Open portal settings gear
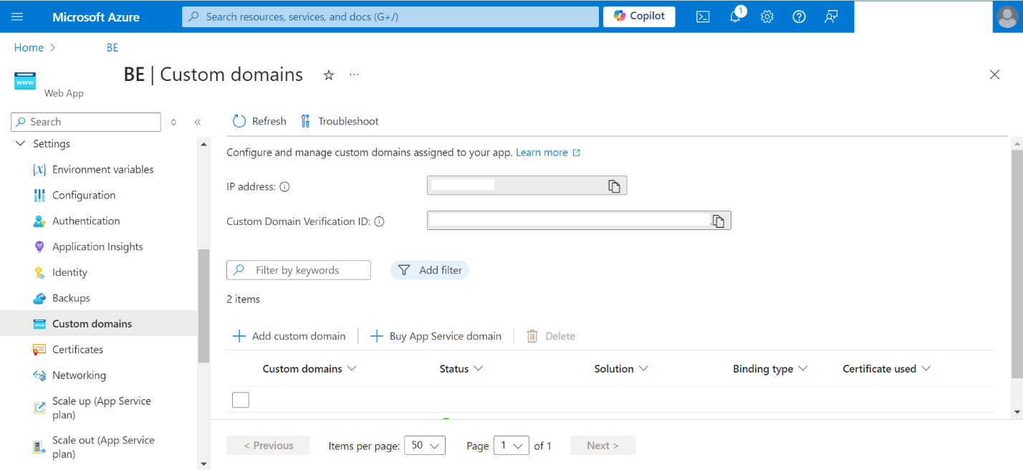 (767, 16)
